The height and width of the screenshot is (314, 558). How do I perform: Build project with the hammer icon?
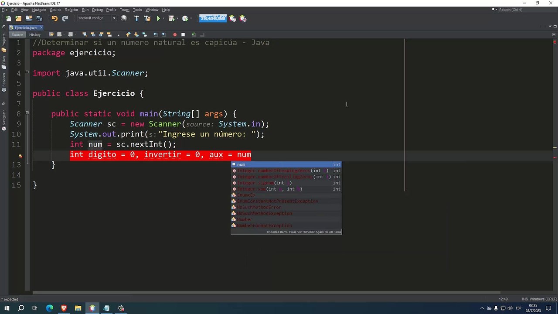[x=136, y=18]
